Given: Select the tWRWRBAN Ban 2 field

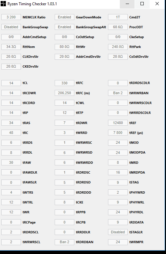Looking at the screenshot, I should click(x=118, y=93).
